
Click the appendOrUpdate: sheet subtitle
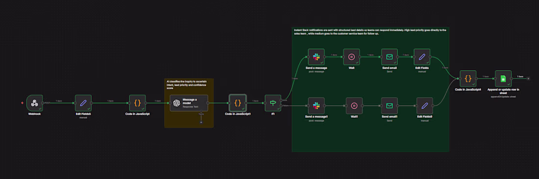coord(503,97)
